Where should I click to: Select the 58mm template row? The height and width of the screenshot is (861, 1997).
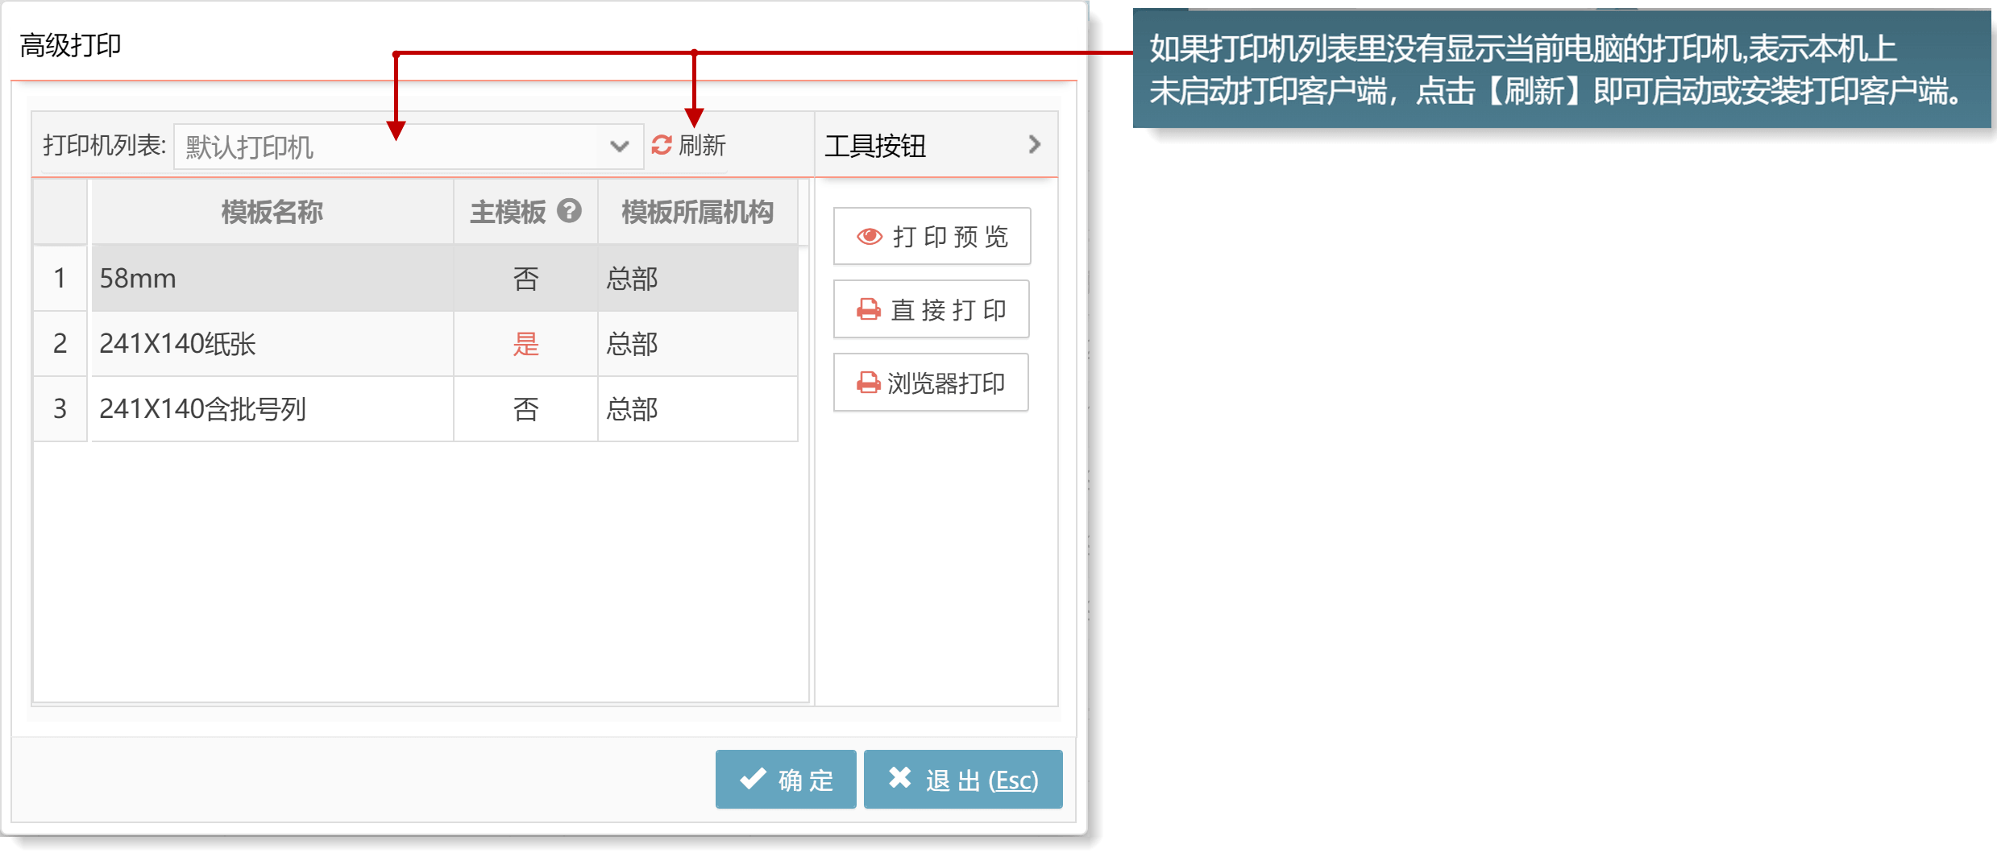(272, 279)
